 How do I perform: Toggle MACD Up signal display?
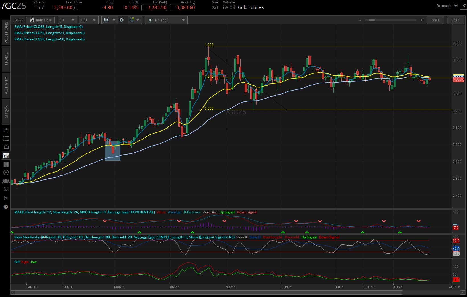tap(227, 212)
